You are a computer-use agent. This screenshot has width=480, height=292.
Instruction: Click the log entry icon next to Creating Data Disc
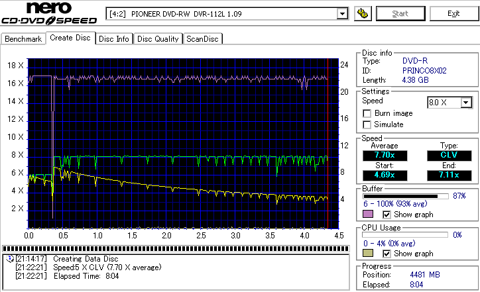click(9, 258)
